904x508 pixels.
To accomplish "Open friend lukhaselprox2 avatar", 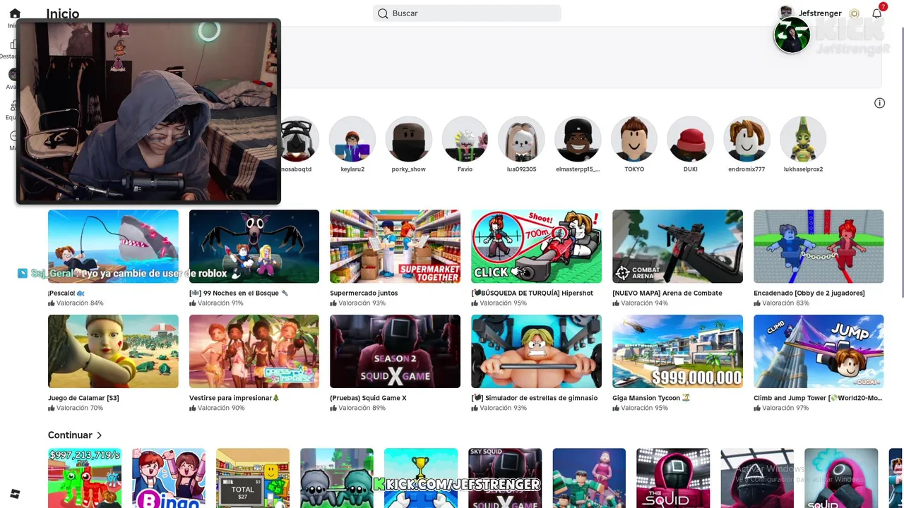I will pyautogui.click(x=803, y=139).
